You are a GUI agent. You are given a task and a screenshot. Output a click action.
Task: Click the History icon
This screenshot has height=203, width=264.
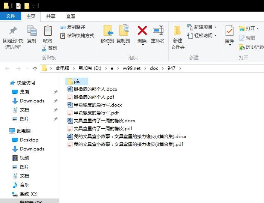(x=242, y=48)
